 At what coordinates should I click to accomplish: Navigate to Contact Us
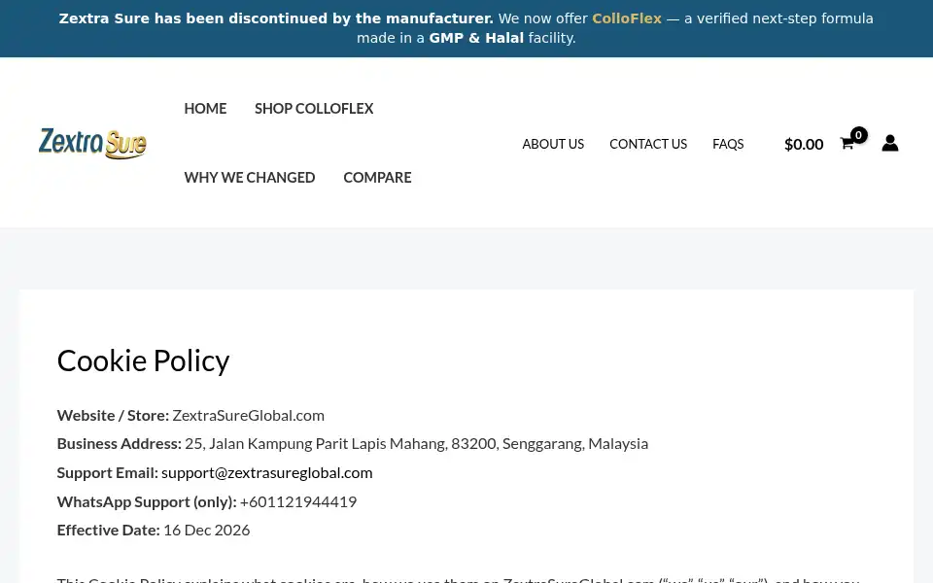coord(648,144)
